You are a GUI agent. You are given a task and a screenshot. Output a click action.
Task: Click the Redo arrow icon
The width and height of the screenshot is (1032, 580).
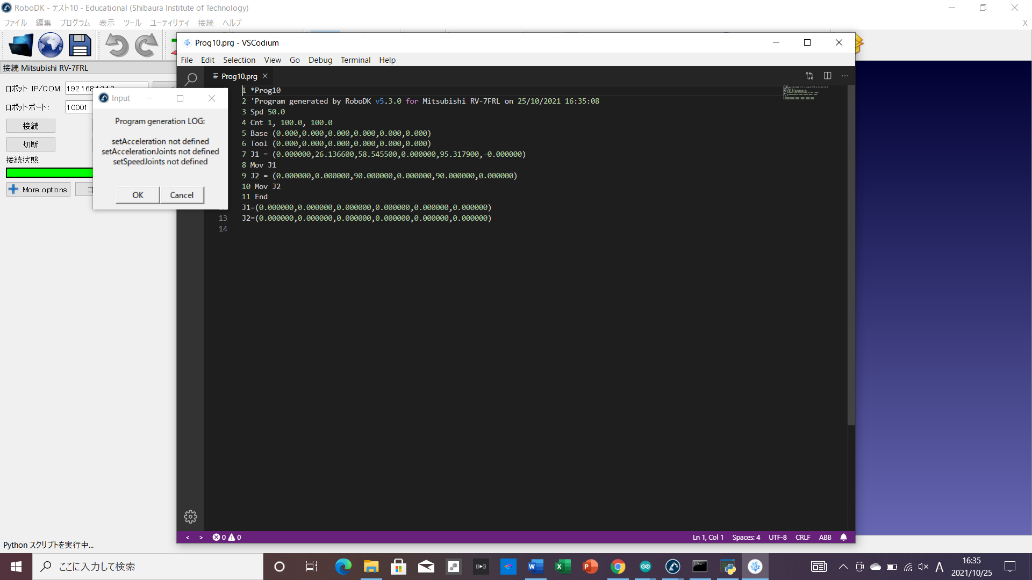pyautogui.click(x=146, y=45)
